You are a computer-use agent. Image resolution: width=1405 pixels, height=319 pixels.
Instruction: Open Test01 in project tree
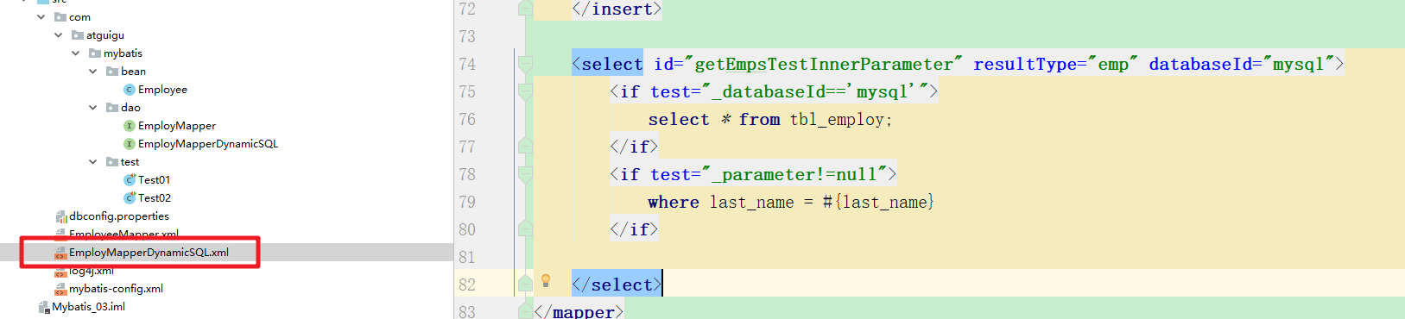coord(155,180)
